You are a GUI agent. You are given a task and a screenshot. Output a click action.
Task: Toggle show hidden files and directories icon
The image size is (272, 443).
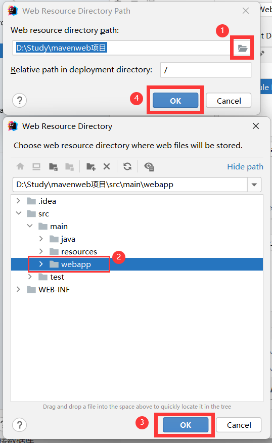click(x=149, y=167)
